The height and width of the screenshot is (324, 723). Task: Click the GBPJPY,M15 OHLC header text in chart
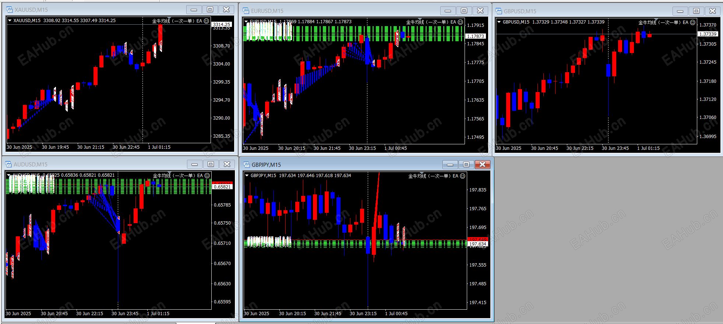coord(301,176)
